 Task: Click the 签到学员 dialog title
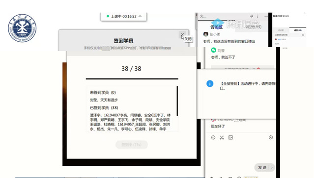[x=123, y=41]
